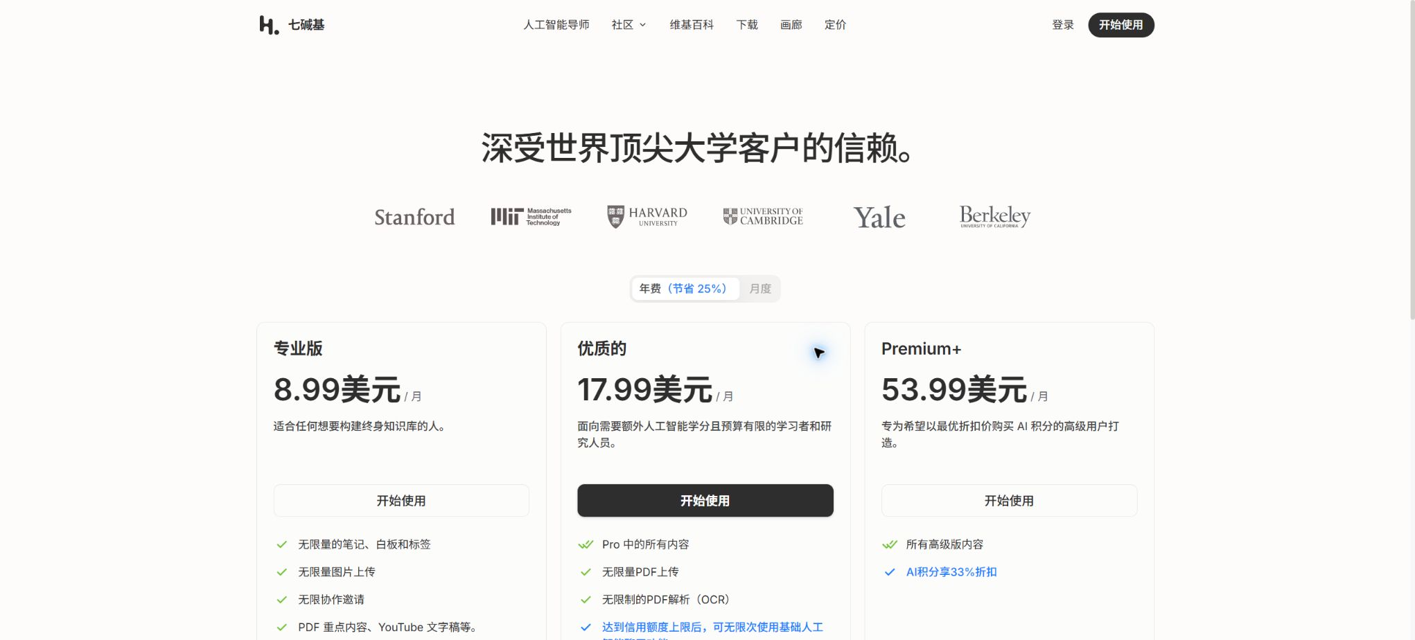Click the 17.99美元 price
The height and width of the screenshot is (640, 1415).
tap(645, 390)
